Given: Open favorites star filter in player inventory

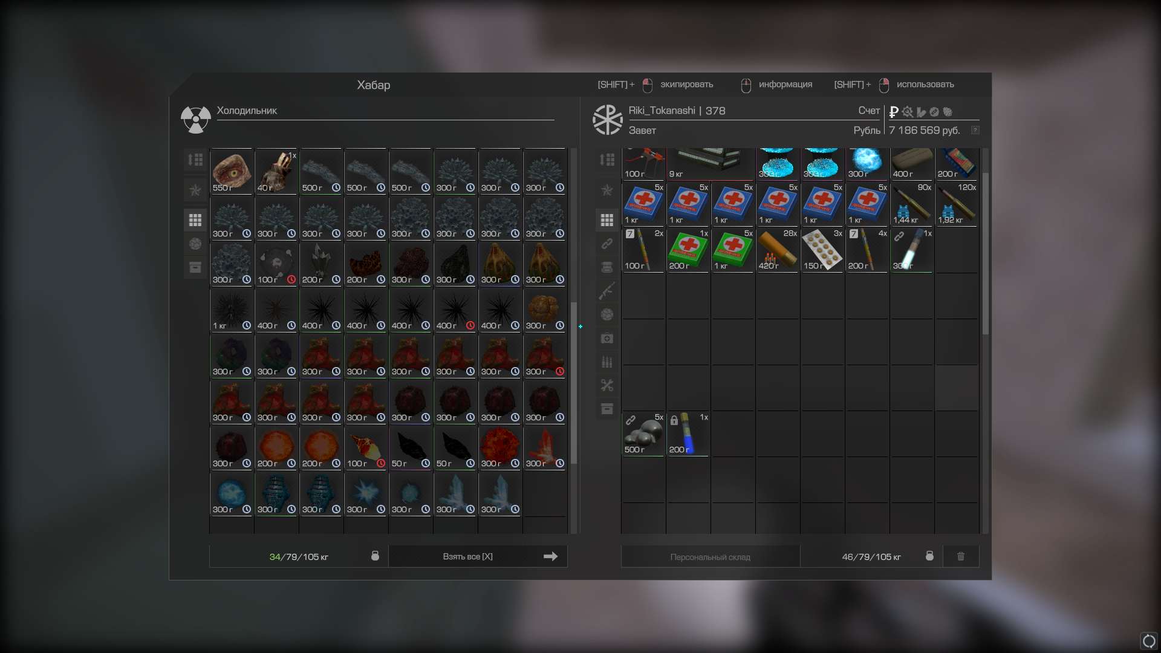Looking at the screenshot, I should [607, 190].
